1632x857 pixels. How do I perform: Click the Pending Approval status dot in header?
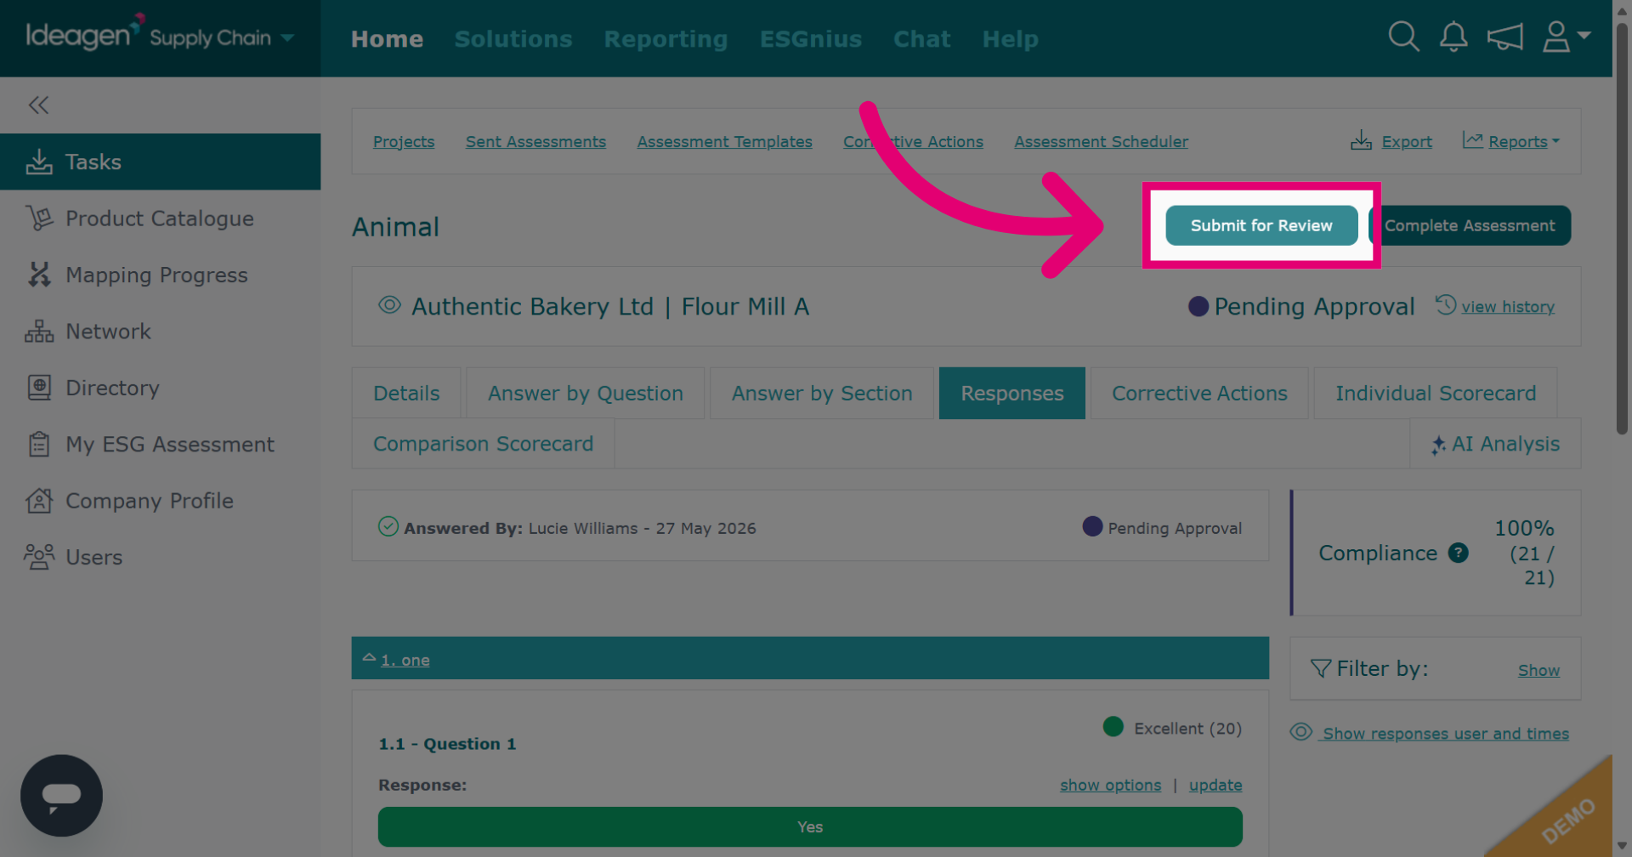click(1198, 306)
